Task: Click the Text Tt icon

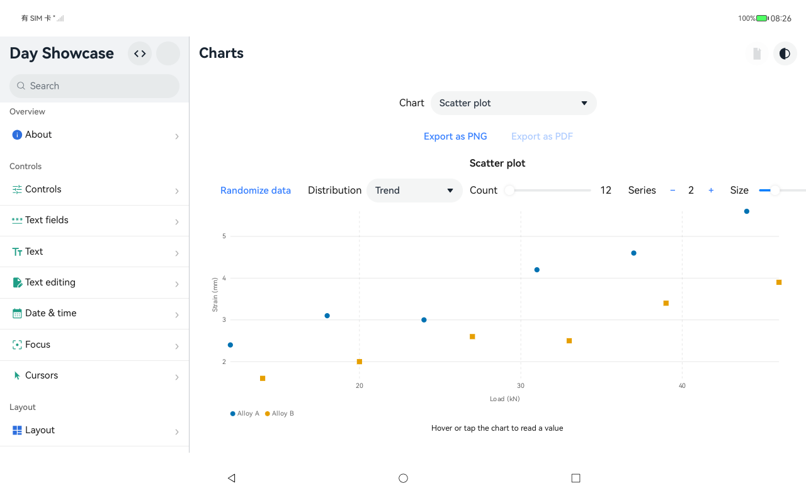Action: [x=17, y=251]
